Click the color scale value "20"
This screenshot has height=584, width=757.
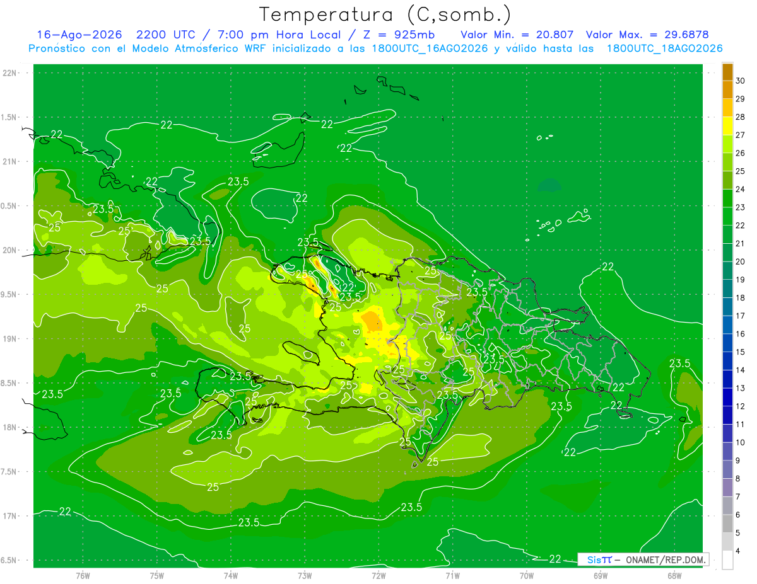[x=741, y=261]
